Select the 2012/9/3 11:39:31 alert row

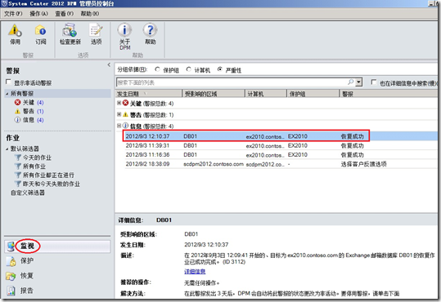[x=280, y=145]
